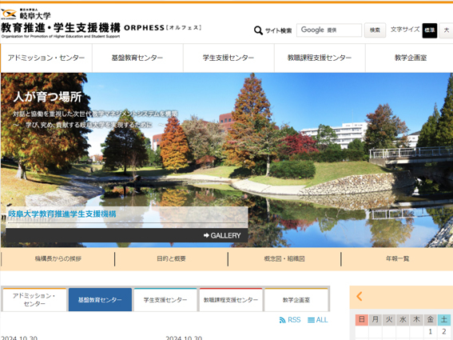
Task: Open 教職課程支援センター top navigation menu
Action: pos(320,58)
